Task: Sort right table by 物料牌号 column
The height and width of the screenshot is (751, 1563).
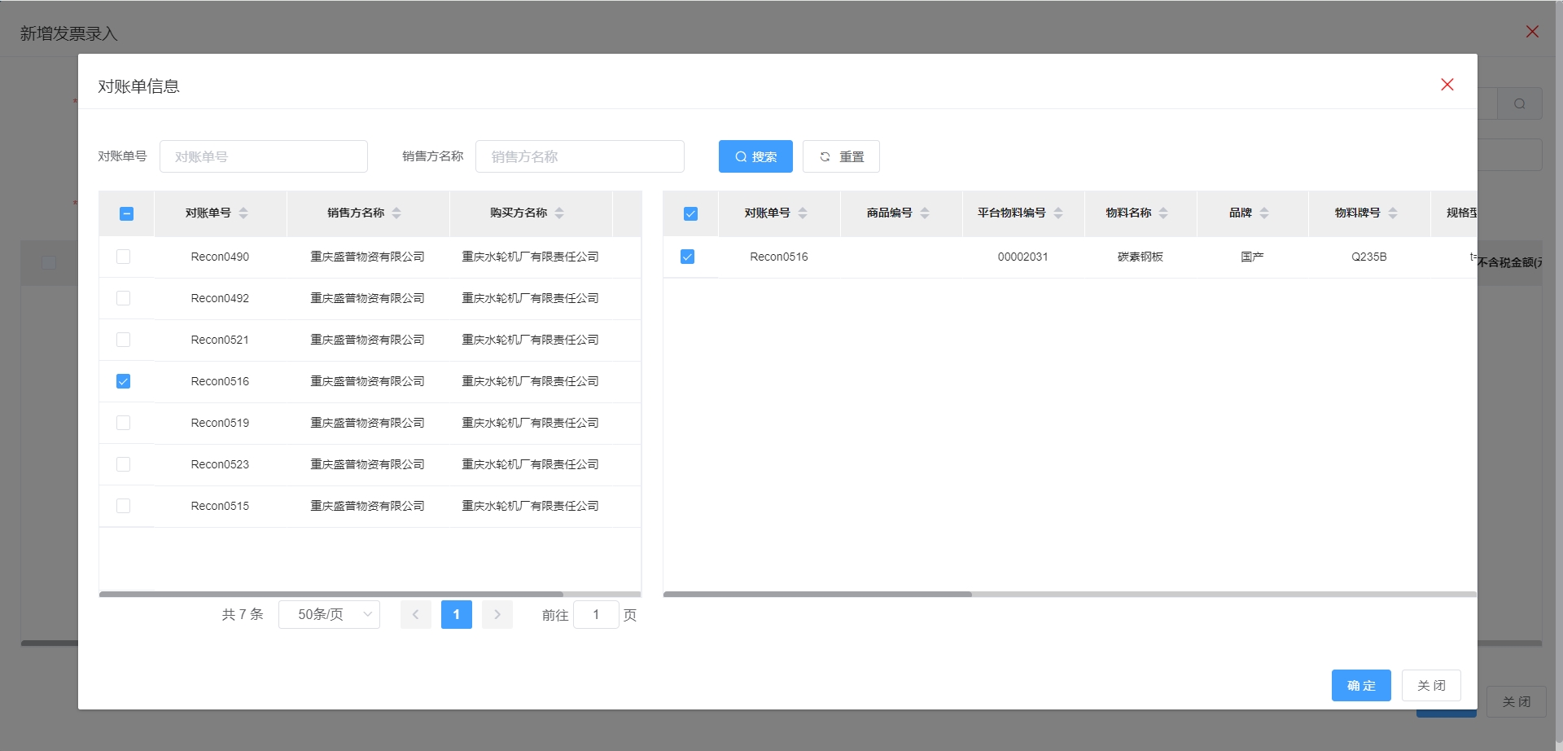Action: point(1393,213)
